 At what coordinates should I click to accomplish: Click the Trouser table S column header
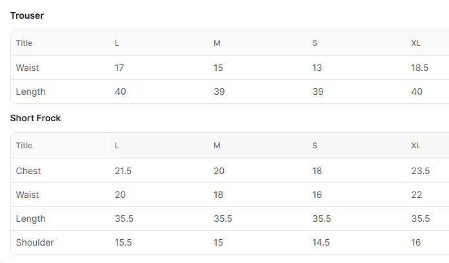click(315, 43)
